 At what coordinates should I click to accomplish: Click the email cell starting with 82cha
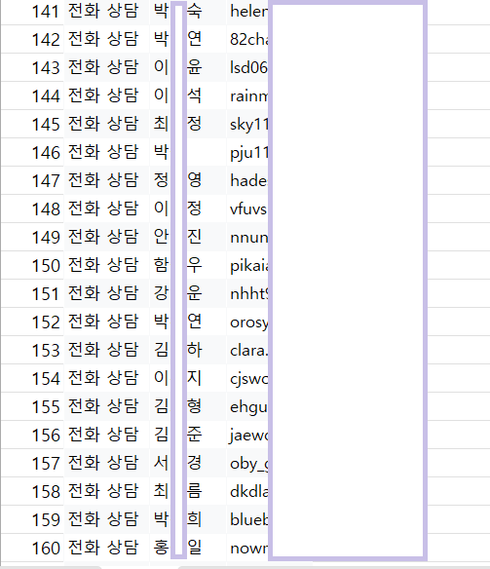[247, 39]
